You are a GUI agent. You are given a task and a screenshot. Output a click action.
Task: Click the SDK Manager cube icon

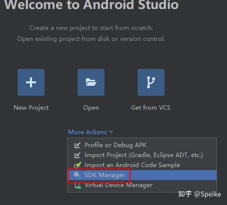click(77, 175)
